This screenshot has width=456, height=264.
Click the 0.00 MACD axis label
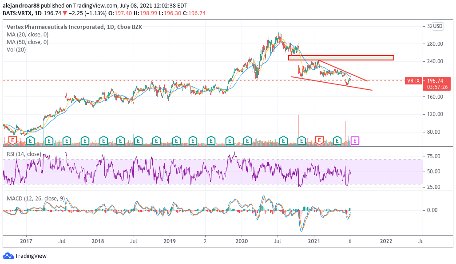click(x=432, y=210)
